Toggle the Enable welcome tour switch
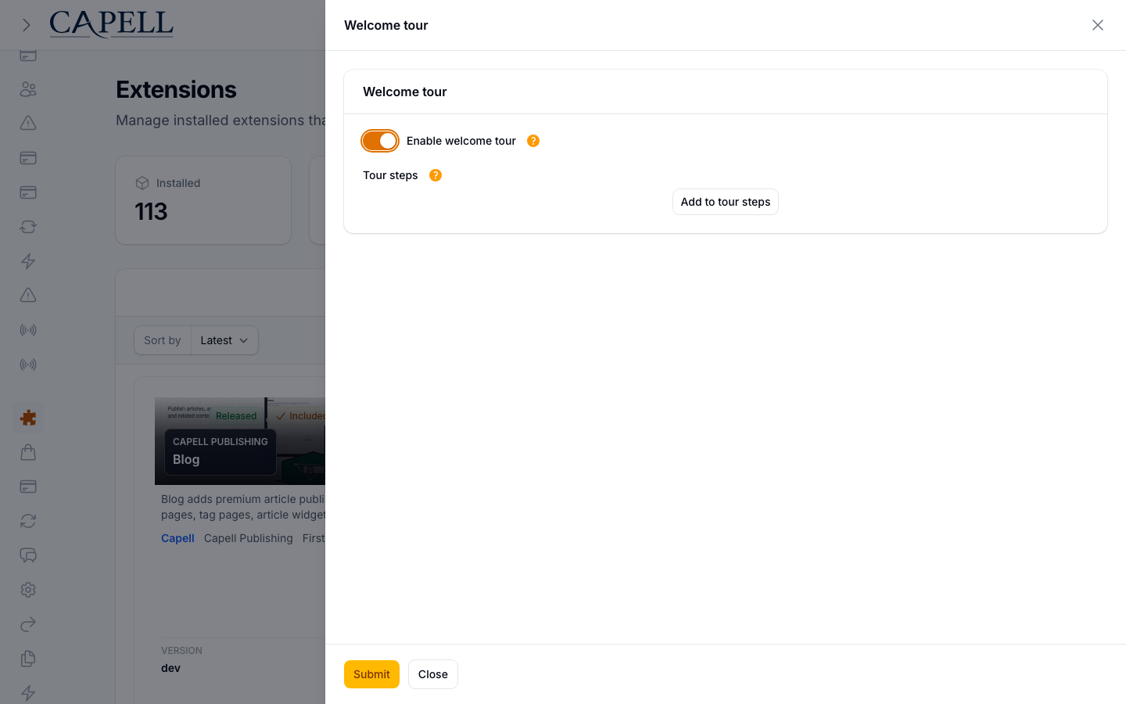1126x704 pixels. tap(380, 141)
